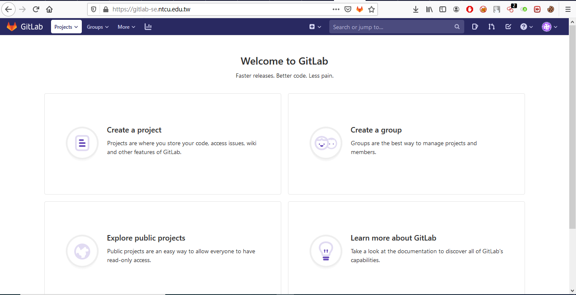Open Firefox account icon
This screenshot has width=576, height=295.
tap(456, 9)
